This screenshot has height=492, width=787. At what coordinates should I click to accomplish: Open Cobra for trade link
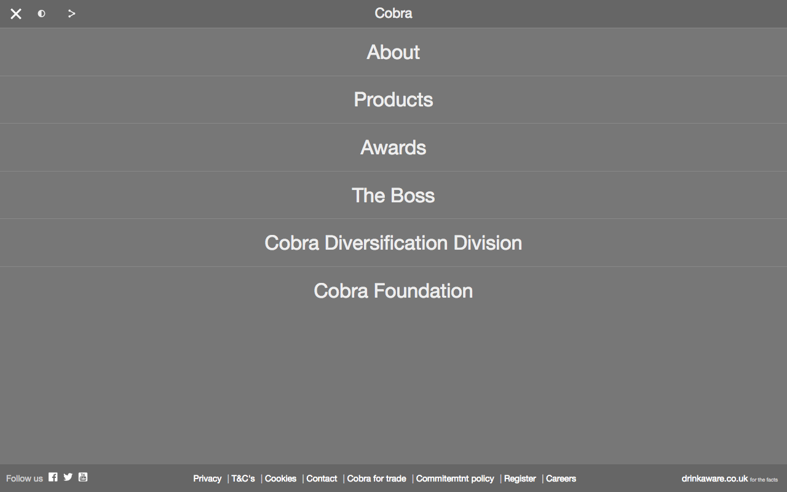coord(376,478)
